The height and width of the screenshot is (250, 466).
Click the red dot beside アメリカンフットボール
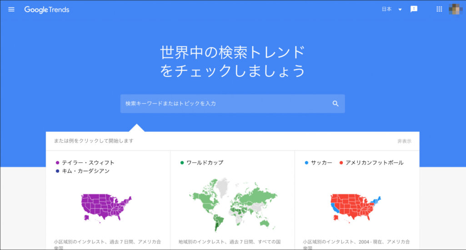coord(341,163)
